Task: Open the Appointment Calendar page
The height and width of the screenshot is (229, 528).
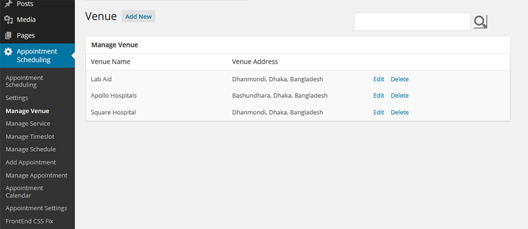Action: [24, 192]
